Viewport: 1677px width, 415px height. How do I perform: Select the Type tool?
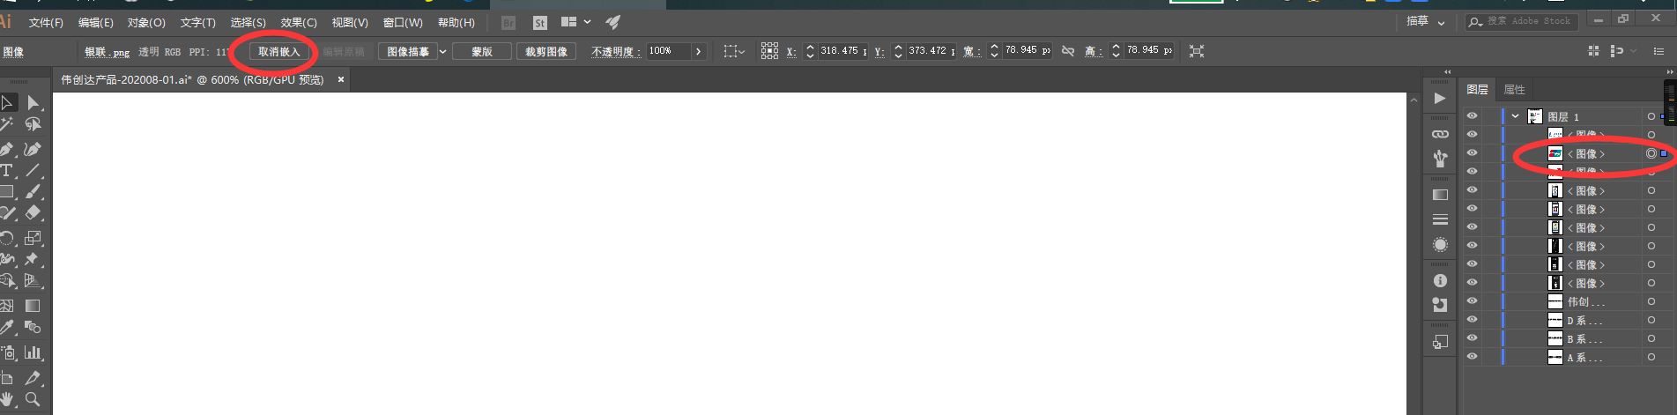click(7, 170)
